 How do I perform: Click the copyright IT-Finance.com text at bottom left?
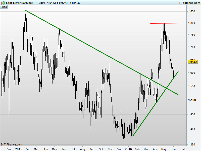click(11, 144)
